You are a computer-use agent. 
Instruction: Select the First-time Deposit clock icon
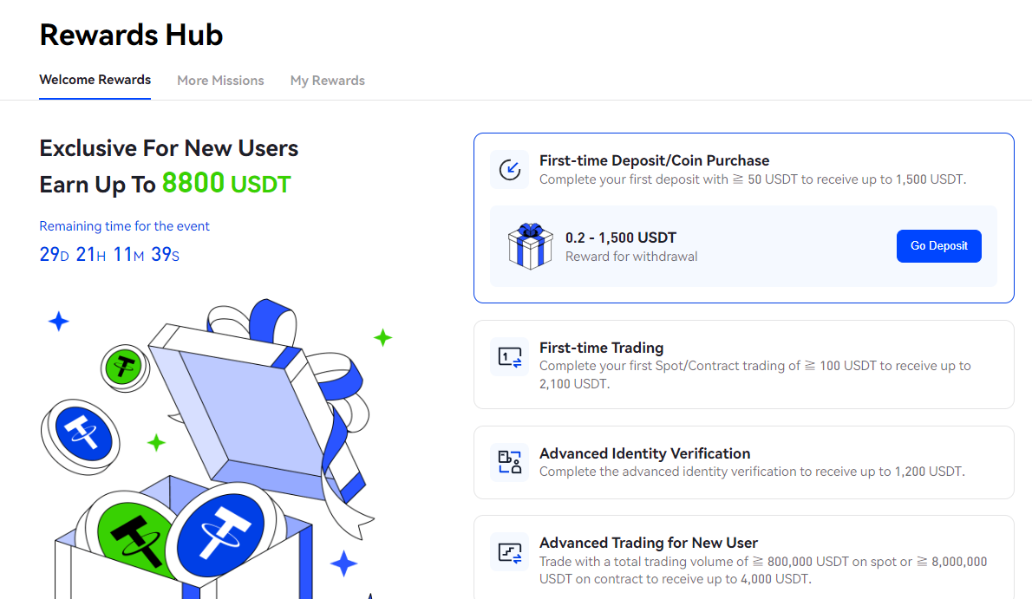click(x=509, y=169)
